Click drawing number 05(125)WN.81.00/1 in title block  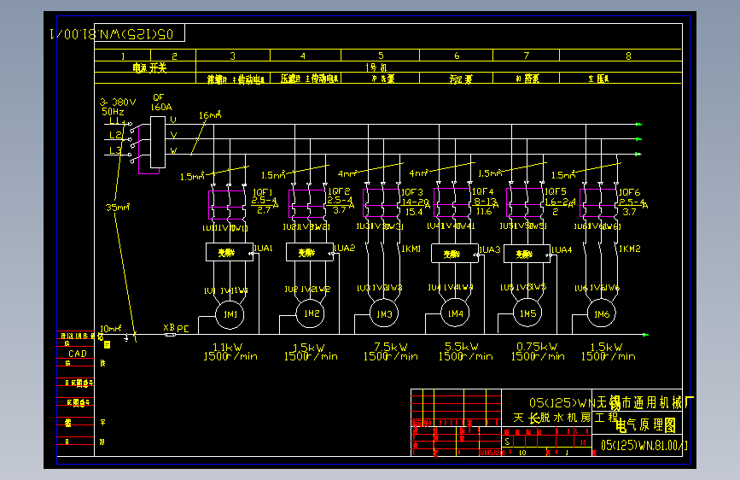[x=644, y=445]
